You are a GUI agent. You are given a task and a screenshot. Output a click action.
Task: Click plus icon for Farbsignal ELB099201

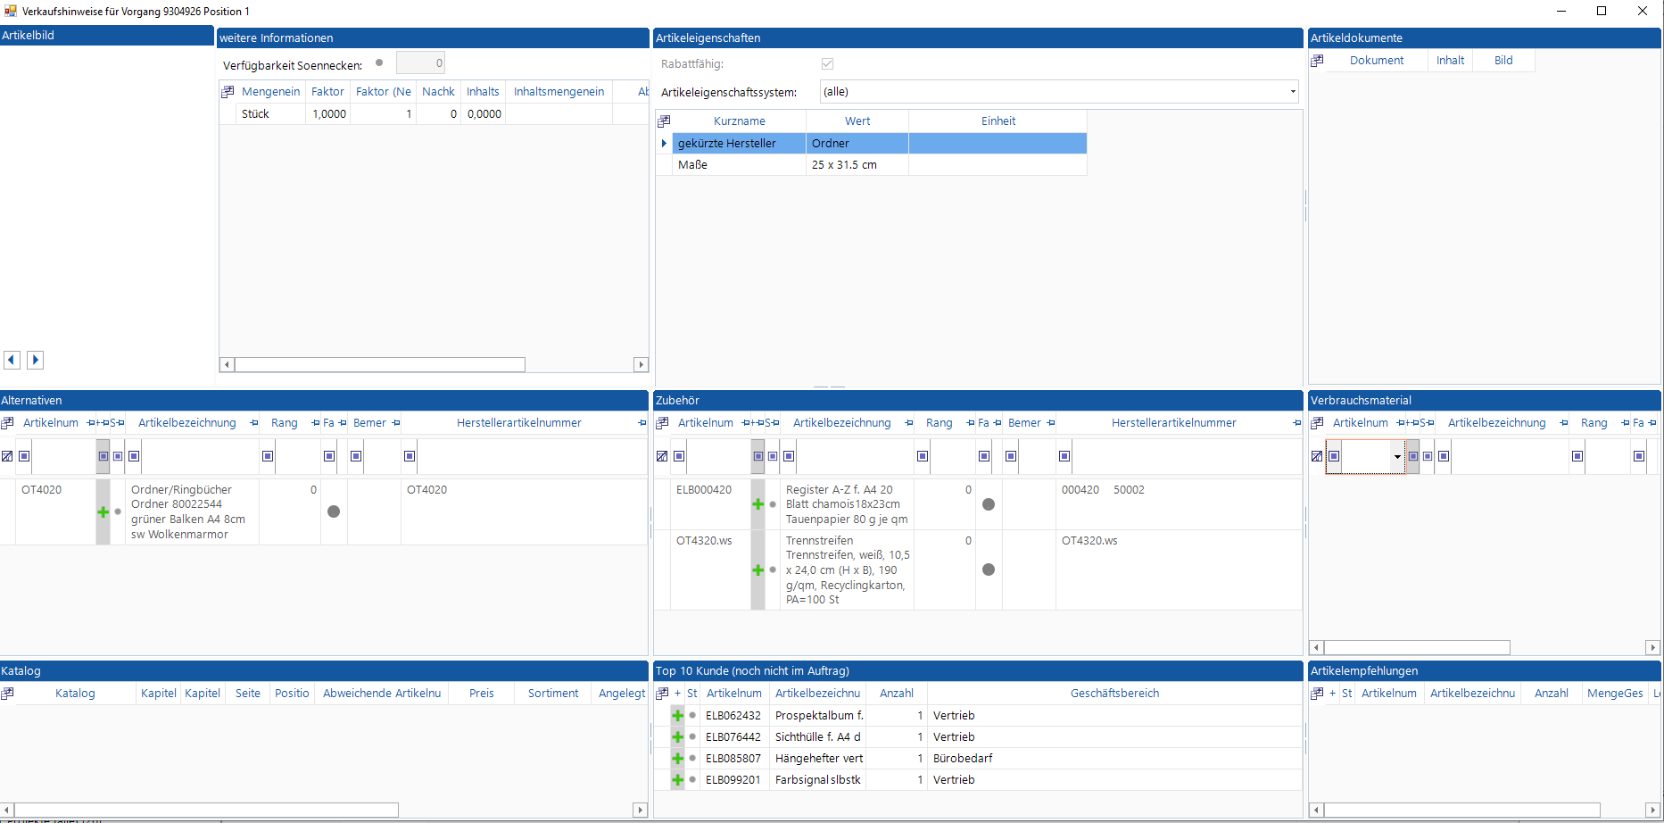coord(677,780)
